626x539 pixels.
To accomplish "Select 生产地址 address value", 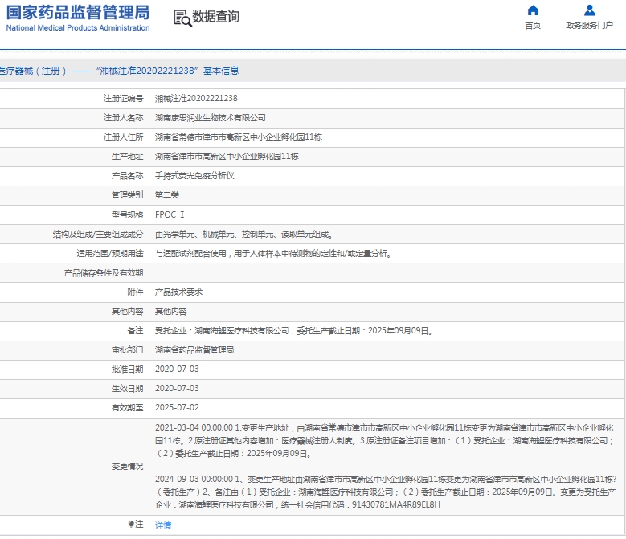I will click(x=227, y=156).
